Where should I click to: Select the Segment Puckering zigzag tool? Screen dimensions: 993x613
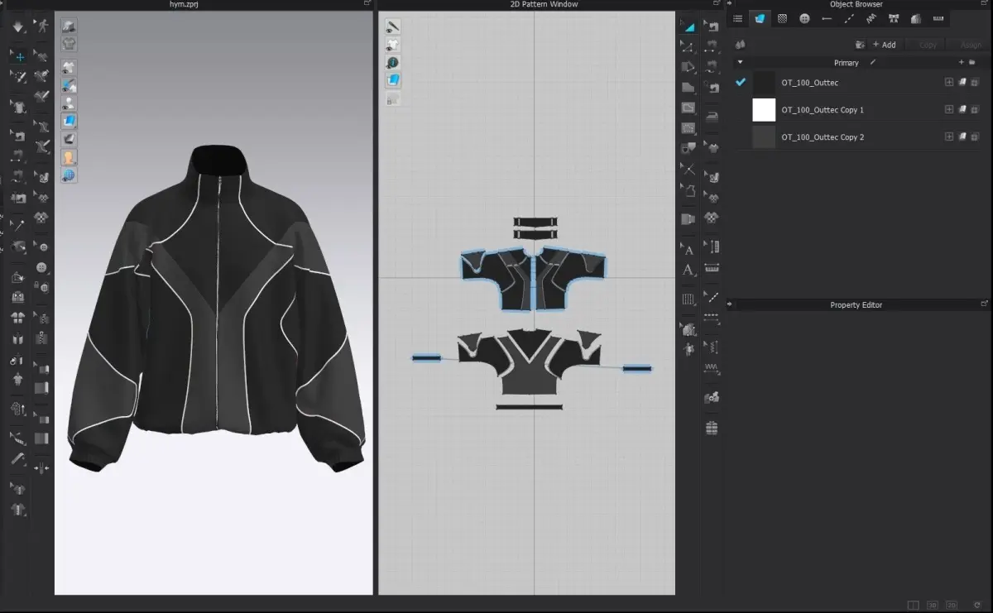coord(712,367)
